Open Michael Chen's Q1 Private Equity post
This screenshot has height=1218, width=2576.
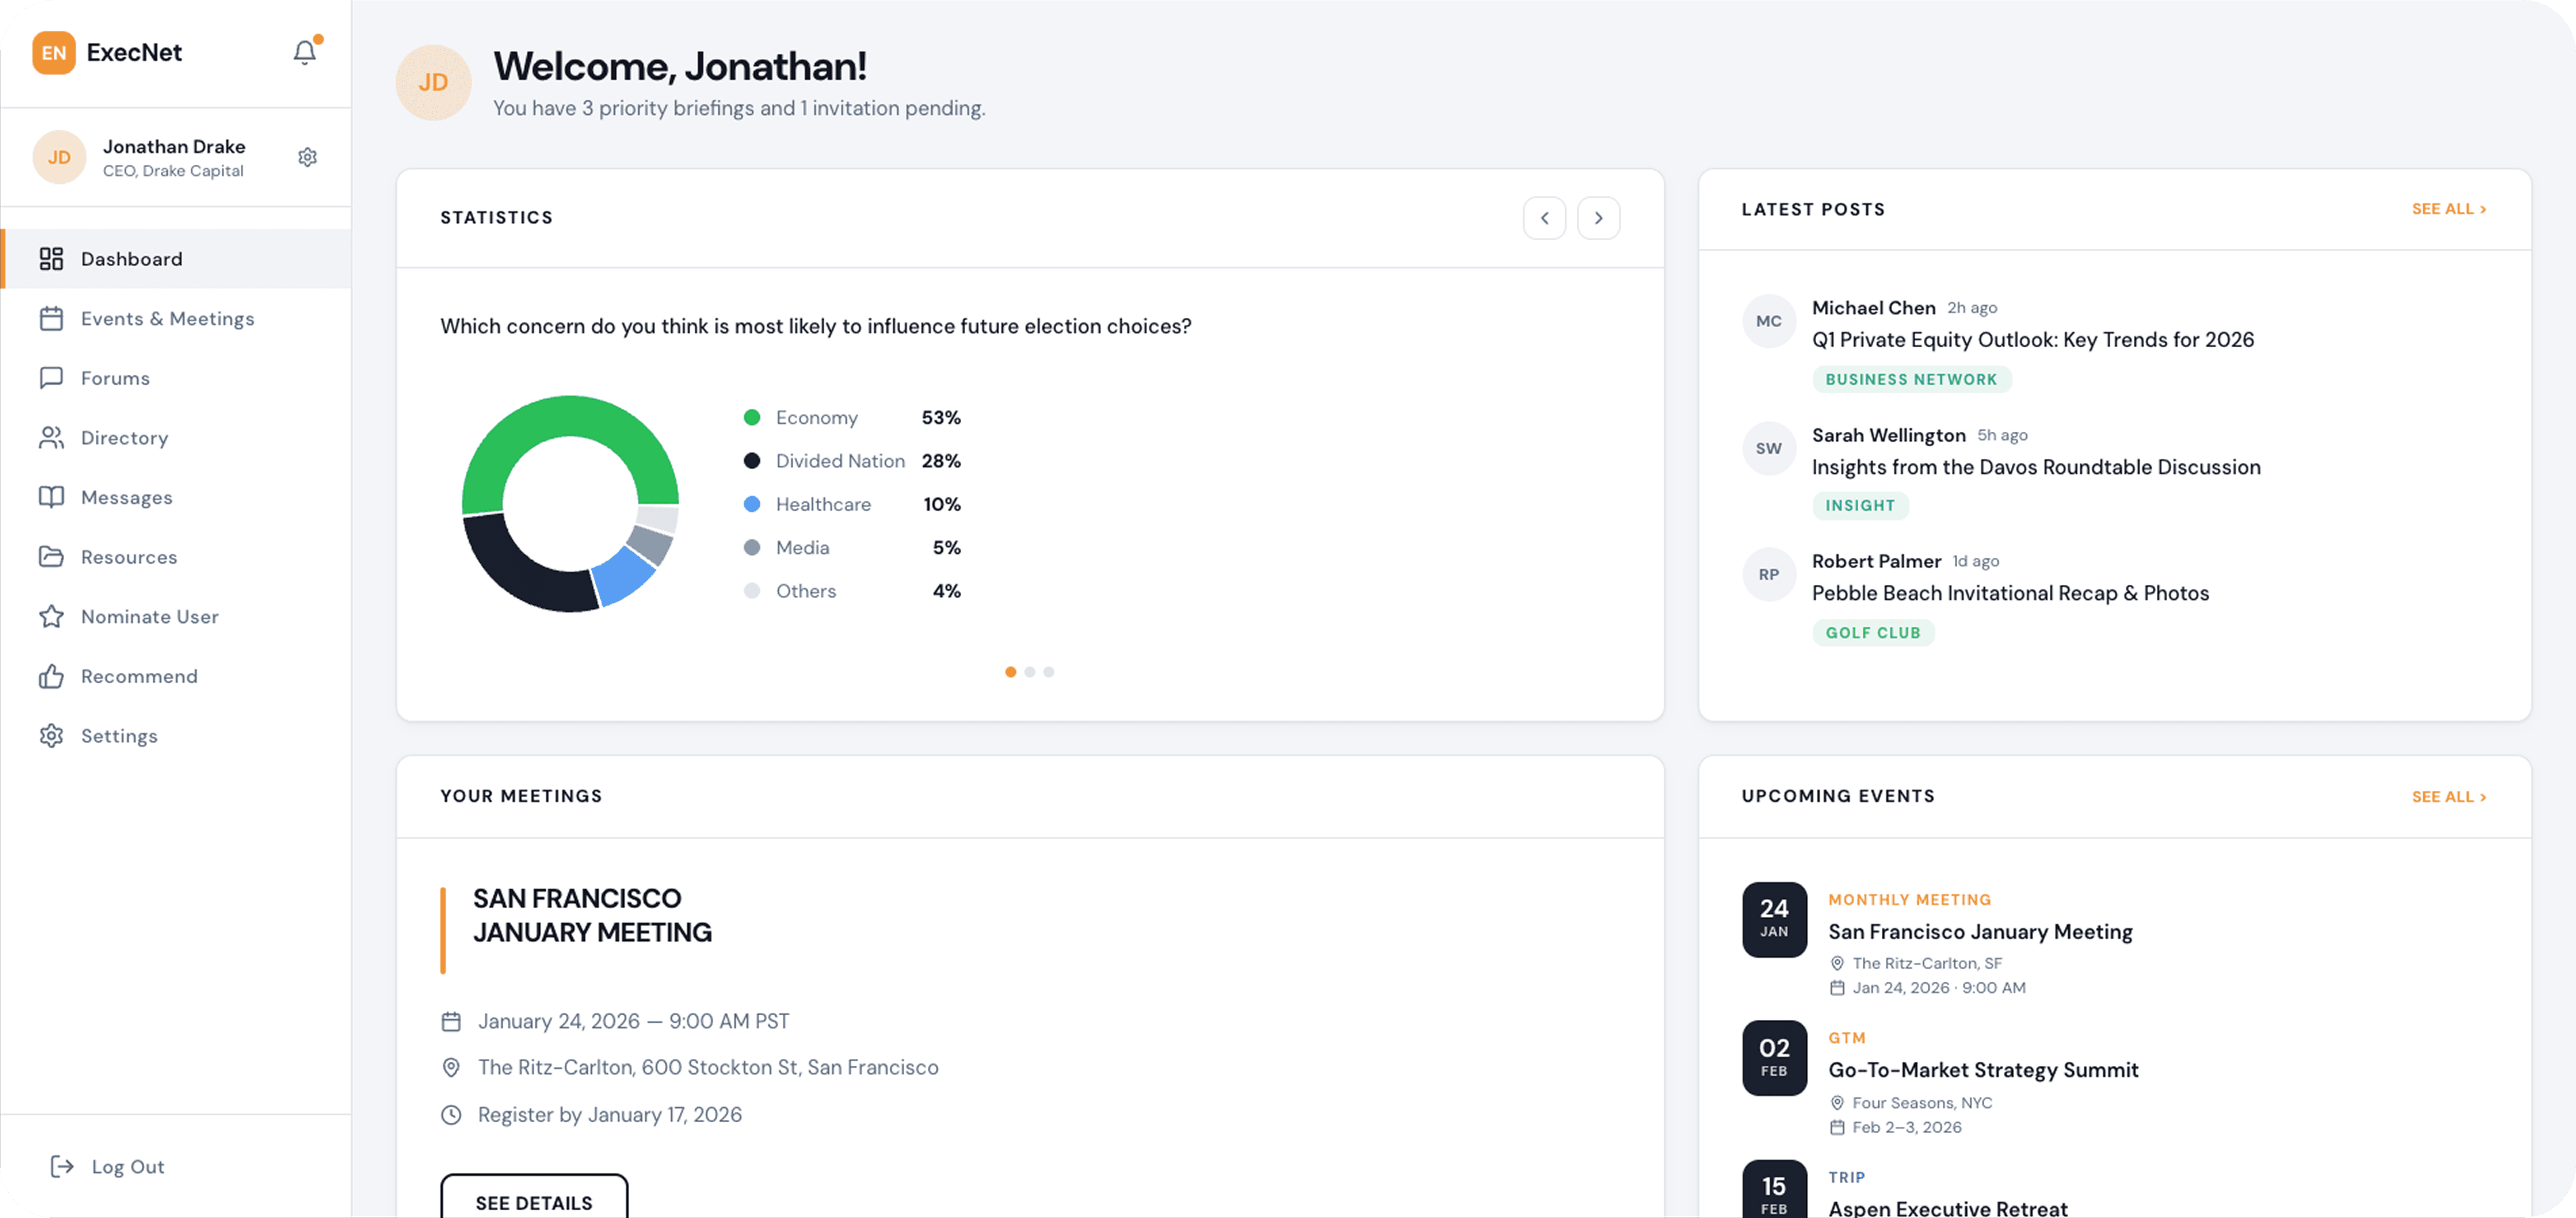click(2032, 340)
